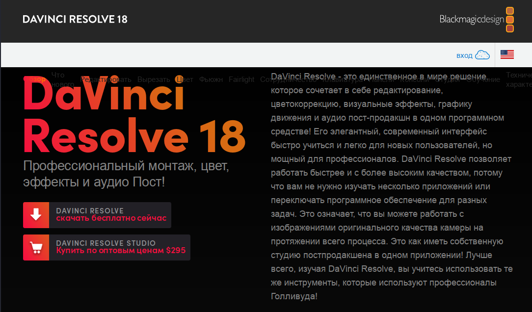Click the Blackmagicdesign logo
The width and height of the screenshot is (532, 312).
coord(477,19)
